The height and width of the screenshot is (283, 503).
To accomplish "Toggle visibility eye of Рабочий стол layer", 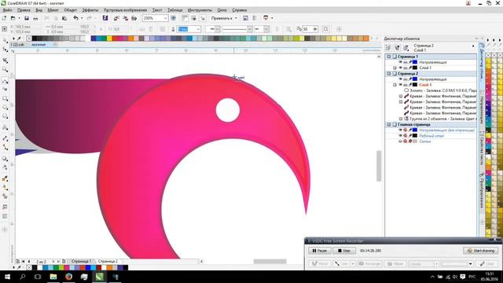I will (400, 136).
